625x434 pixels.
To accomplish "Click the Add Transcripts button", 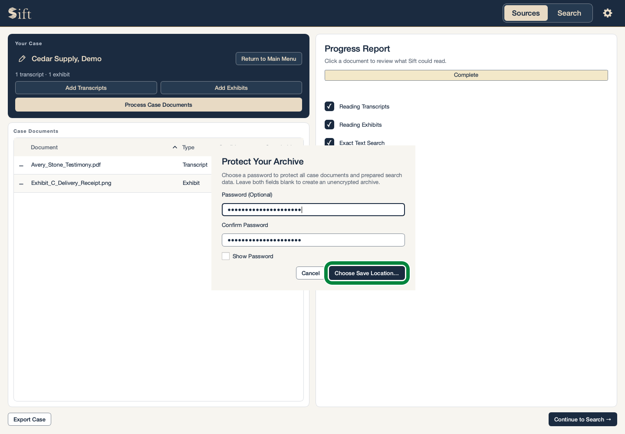I will tap(86, 88).
